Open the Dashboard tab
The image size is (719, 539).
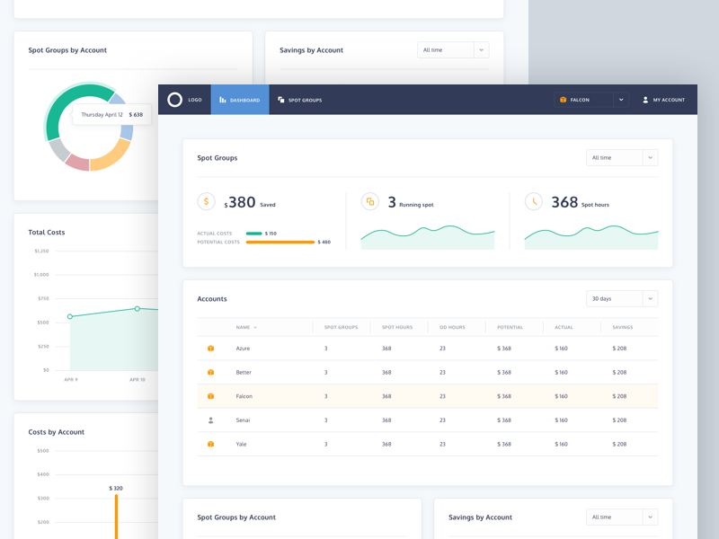click(240, 100)
